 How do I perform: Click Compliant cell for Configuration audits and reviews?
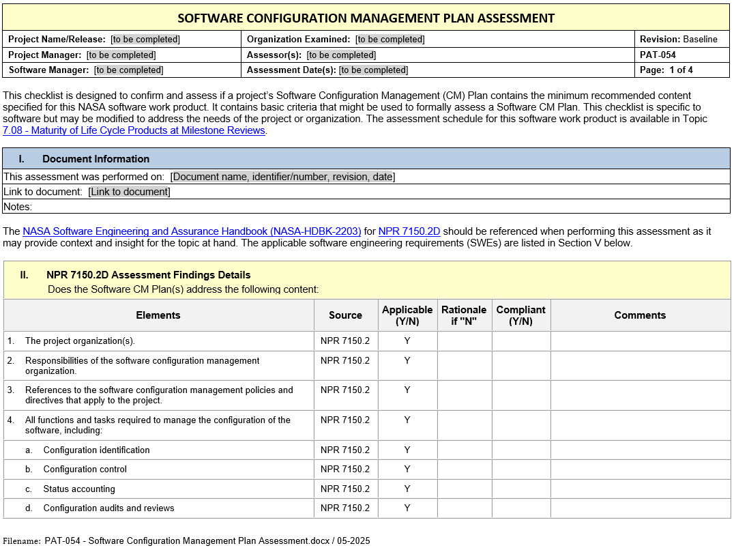pos(520,508)
